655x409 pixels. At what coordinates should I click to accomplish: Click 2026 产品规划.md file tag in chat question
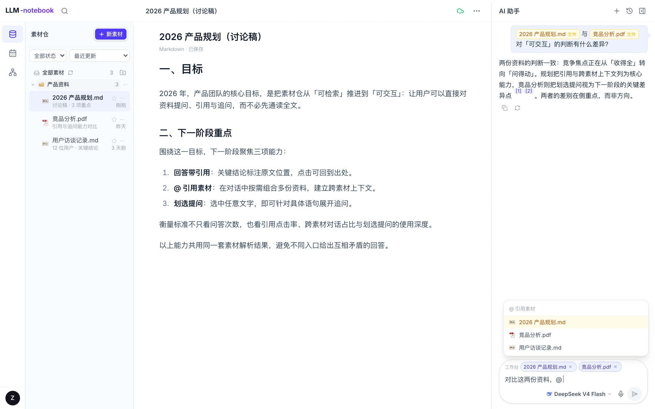pyautogui.click(x=548, y=34)
